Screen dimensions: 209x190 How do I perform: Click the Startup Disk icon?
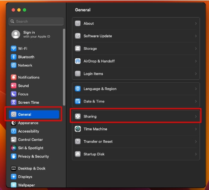pyautogui.click(x=78, y=154)
